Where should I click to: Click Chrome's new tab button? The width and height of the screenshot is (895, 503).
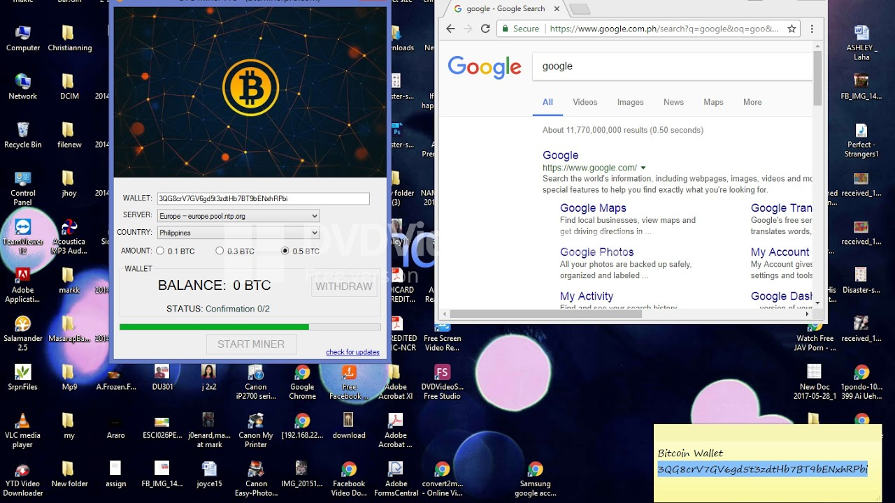580,9
